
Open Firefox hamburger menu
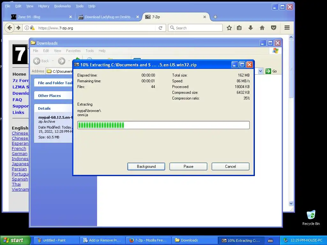[x=287, y=28]
